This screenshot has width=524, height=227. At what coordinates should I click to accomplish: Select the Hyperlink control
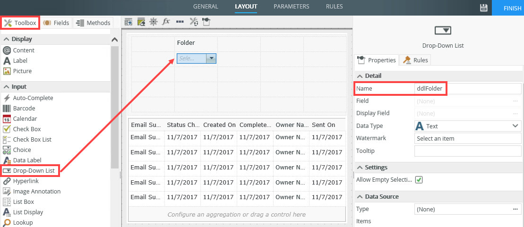[x=26, y=181]
